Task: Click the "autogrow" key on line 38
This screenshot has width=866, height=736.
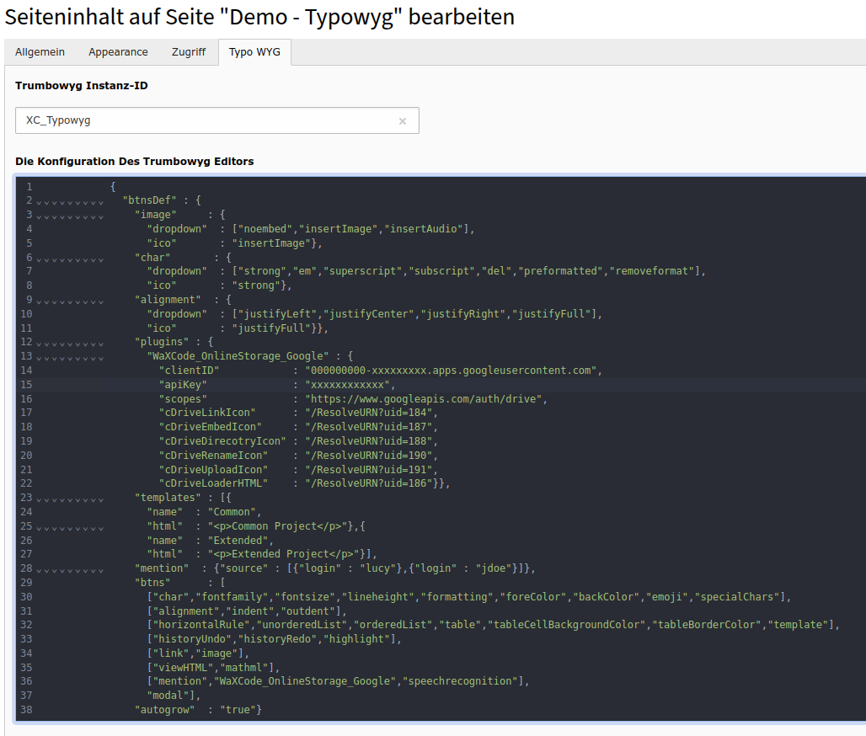Action: [x=164, y=710]
